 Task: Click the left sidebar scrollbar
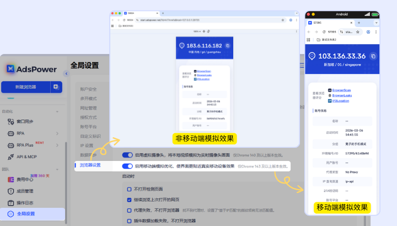(66, 182)
